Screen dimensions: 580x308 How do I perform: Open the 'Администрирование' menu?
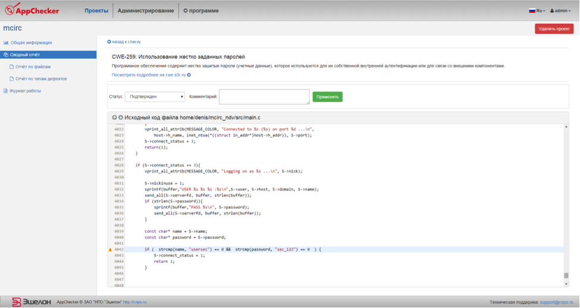146,11
